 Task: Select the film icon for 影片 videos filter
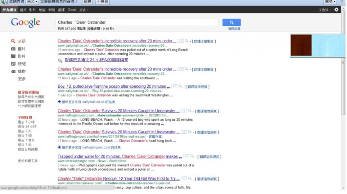(x=13, y=56)
